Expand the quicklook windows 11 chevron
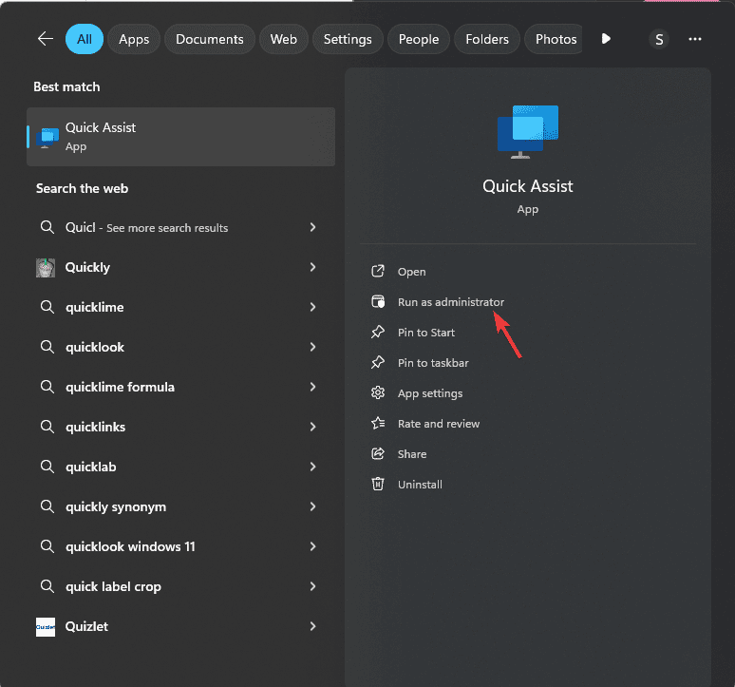This screenshot has height=687, width=735. 312,546
